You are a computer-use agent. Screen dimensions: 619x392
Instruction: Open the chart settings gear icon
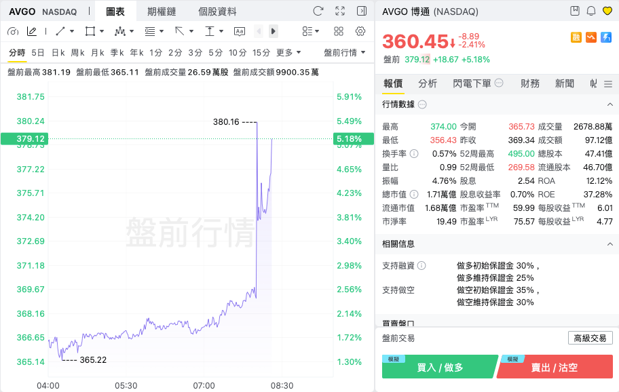pyautogui.click(x=360, y=31)
